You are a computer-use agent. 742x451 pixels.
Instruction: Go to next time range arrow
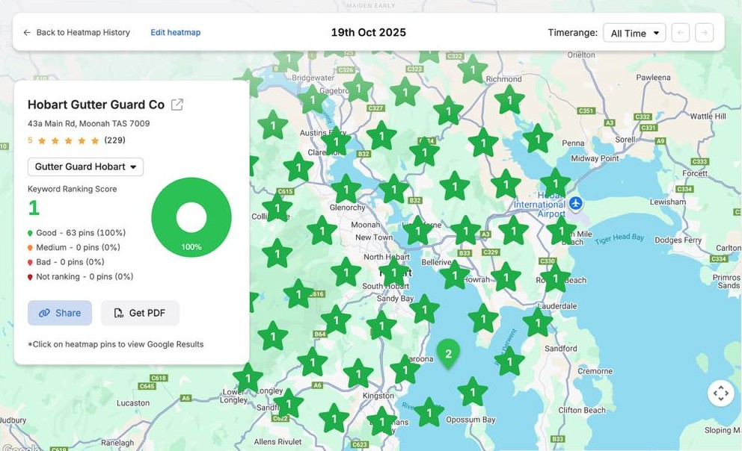(x=704, y=33)
